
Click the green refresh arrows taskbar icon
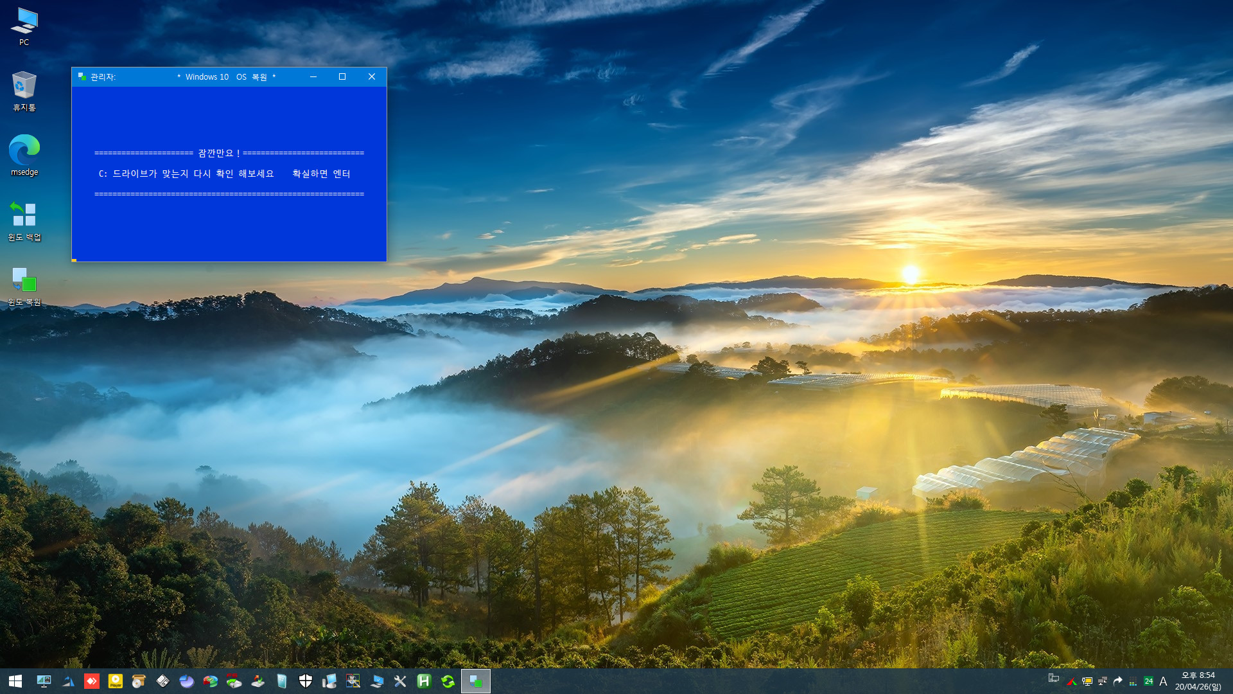coord(448,681)
